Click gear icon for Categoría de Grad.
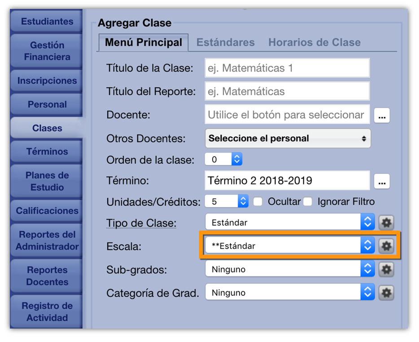The width and height of the screenshot is (419, 342). (386, 293)
